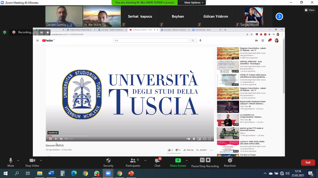318x178 pixels.
Task: Switch to Organik Meyve Yetiştiriciliği tab
Action: point(81,30)
